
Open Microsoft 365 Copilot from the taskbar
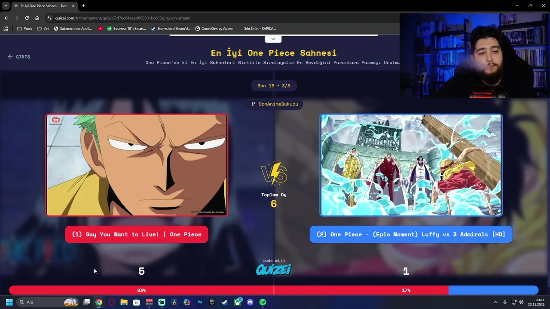click(x=187, y=302)
